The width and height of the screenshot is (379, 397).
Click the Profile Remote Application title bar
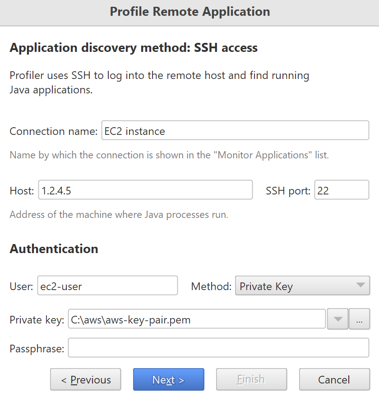(189, 13)
